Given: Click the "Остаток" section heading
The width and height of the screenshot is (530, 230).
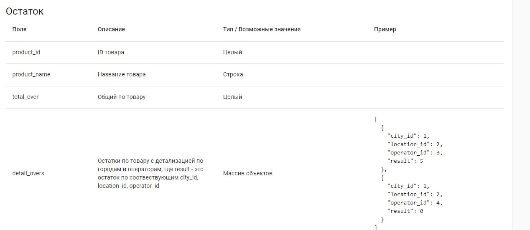Looking at the screenshot, I should [25, 11].
